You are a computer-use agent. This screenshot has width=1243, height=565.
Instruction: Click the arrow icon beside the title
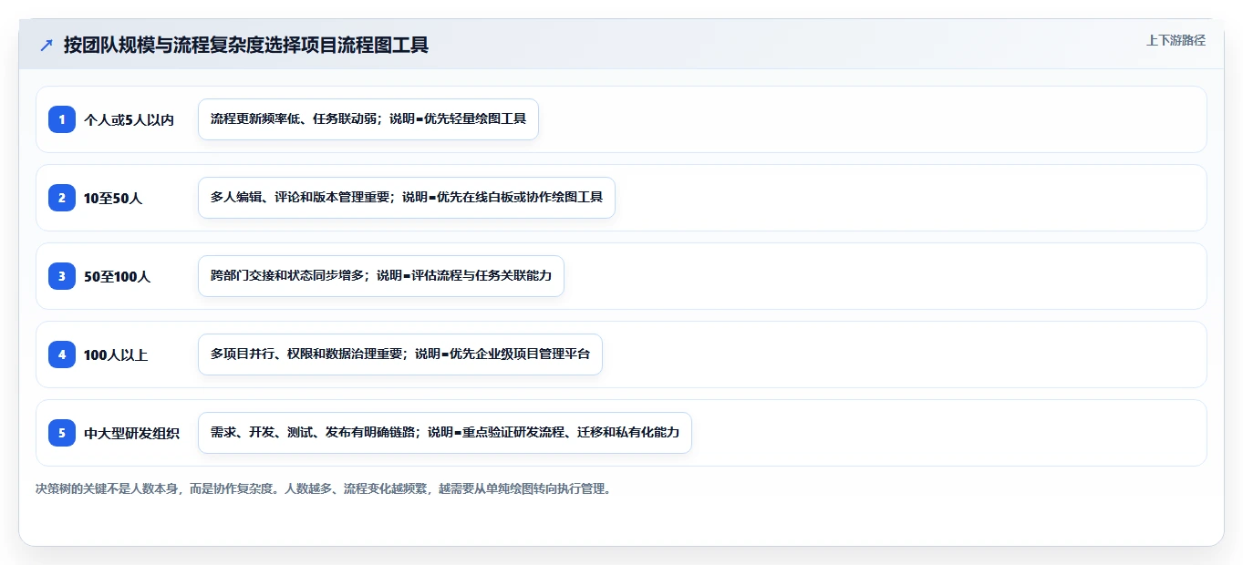[x=47, y=46]
